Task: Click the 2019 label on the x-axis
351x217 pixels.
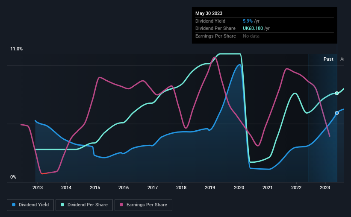Action: click(x=210, y=188)
